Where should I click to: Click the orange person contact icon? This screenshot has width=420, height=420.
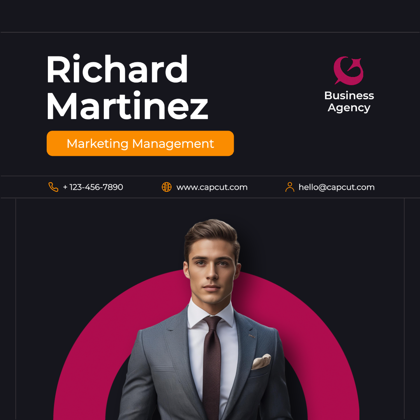[x=290, y=187]
